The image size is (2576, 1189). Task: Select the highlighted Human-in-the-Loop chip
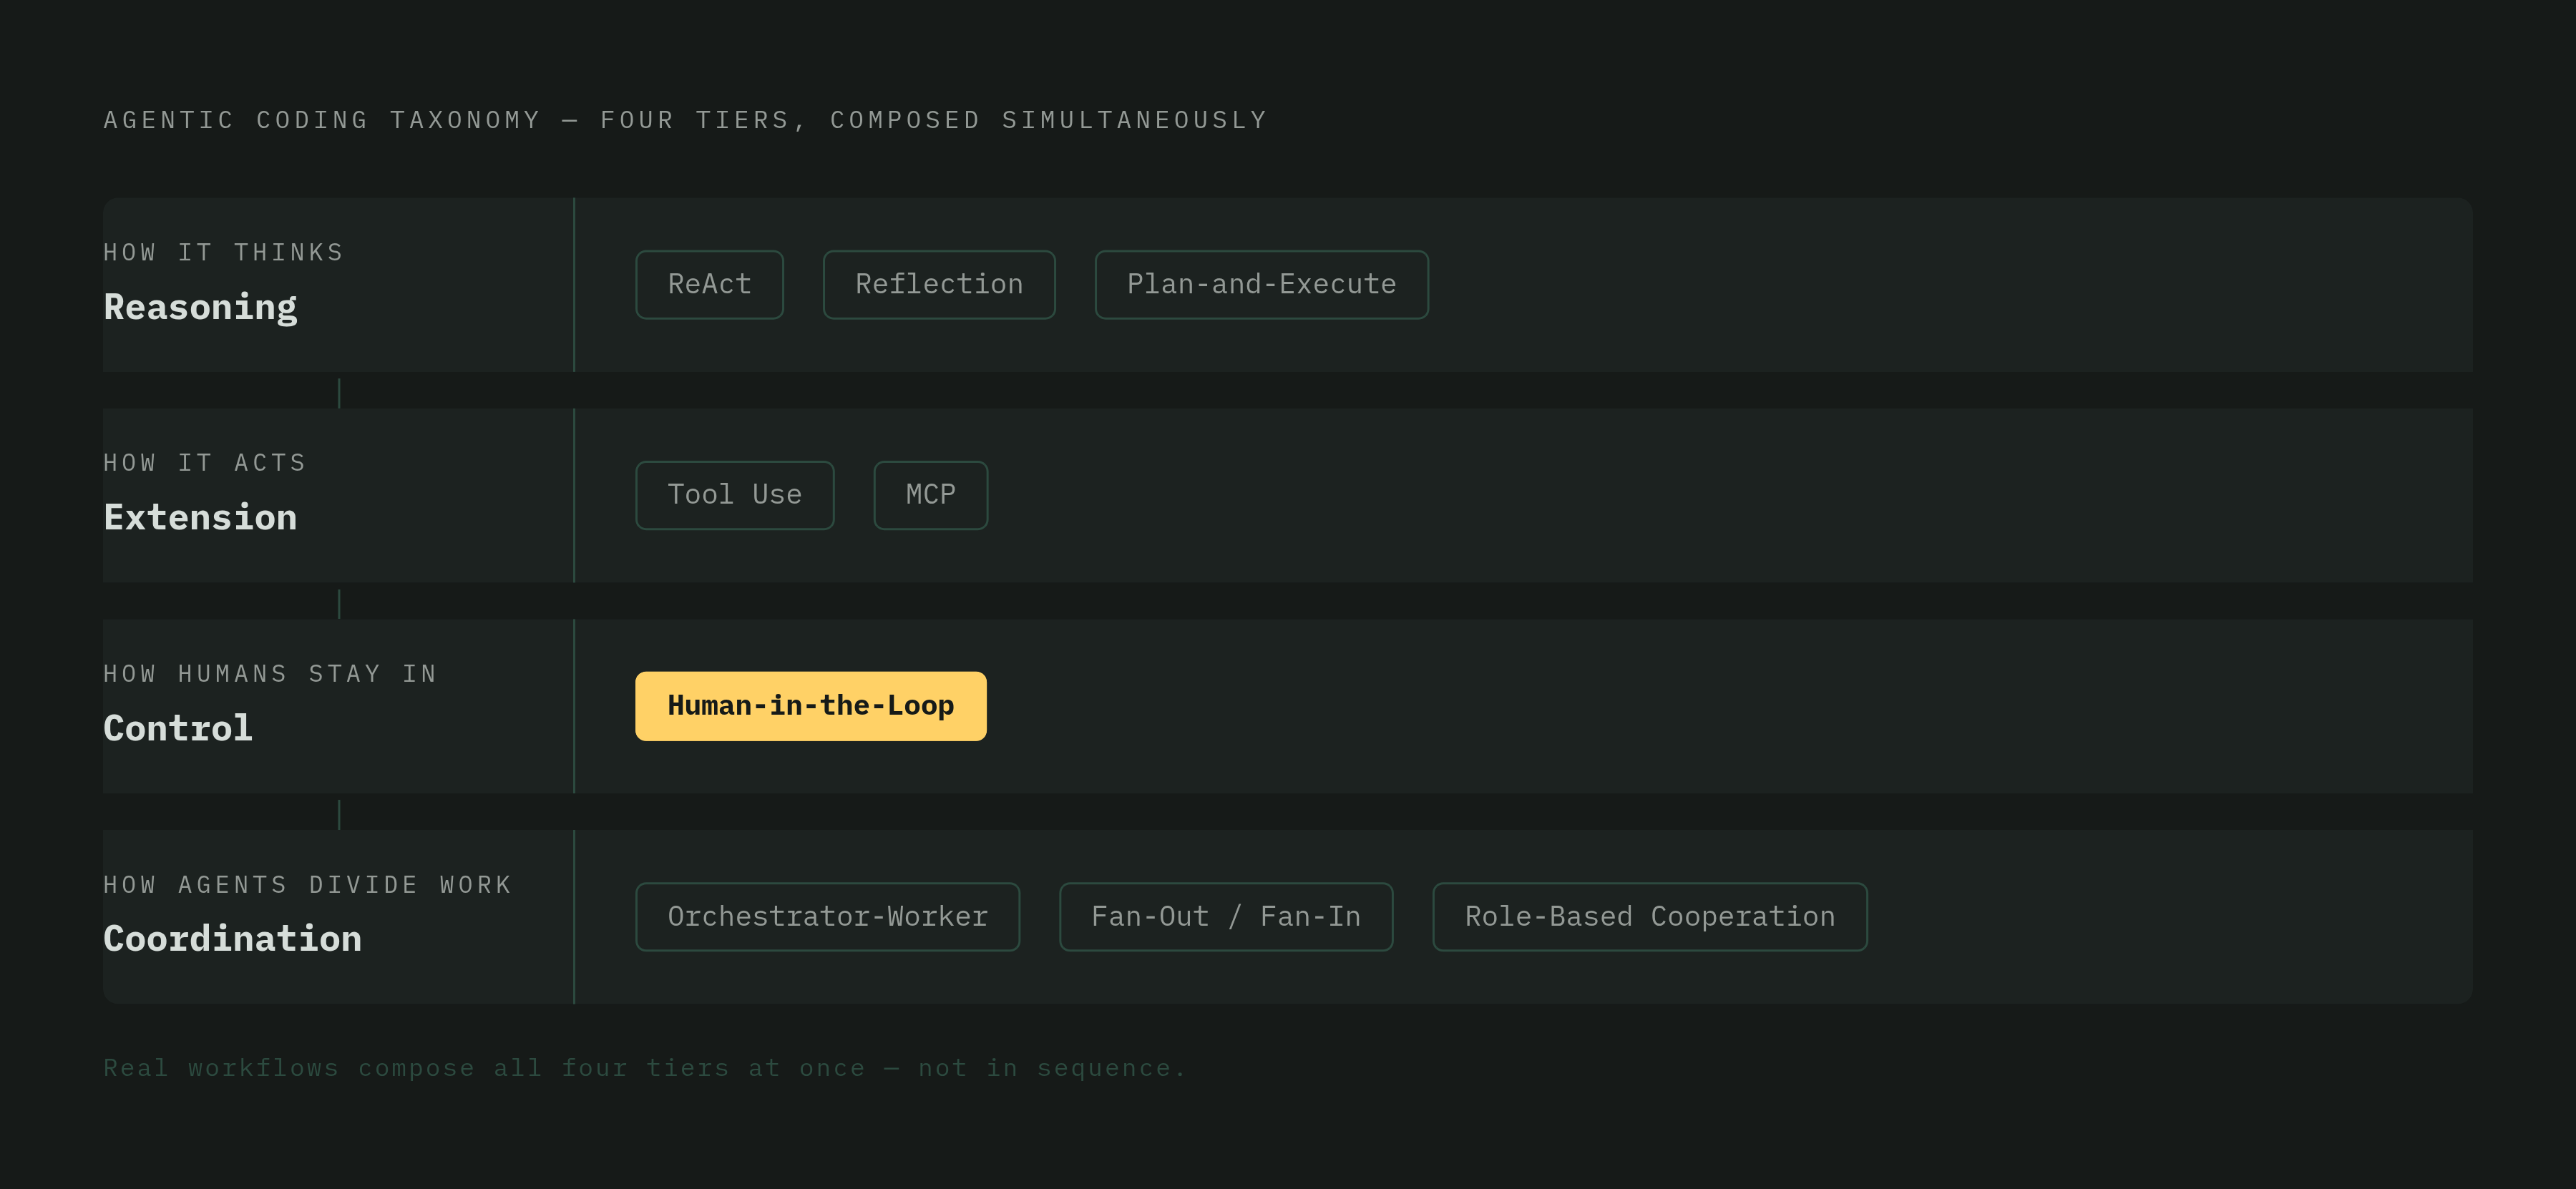pos(810,706)
